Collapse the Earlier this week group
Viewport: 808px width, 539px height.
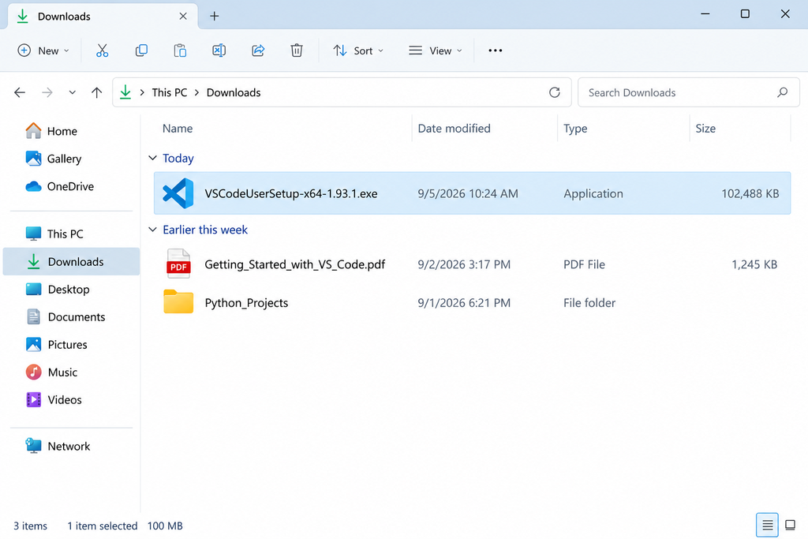pos(152,230)
